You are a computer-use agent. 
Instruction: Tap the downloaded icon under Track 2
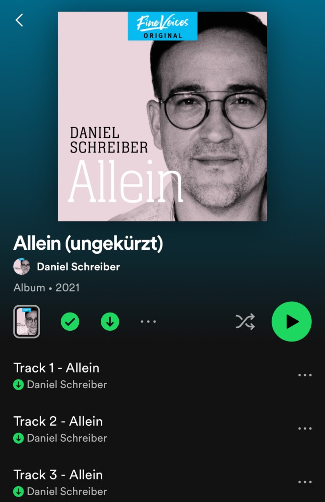click(x=19, y=438)
